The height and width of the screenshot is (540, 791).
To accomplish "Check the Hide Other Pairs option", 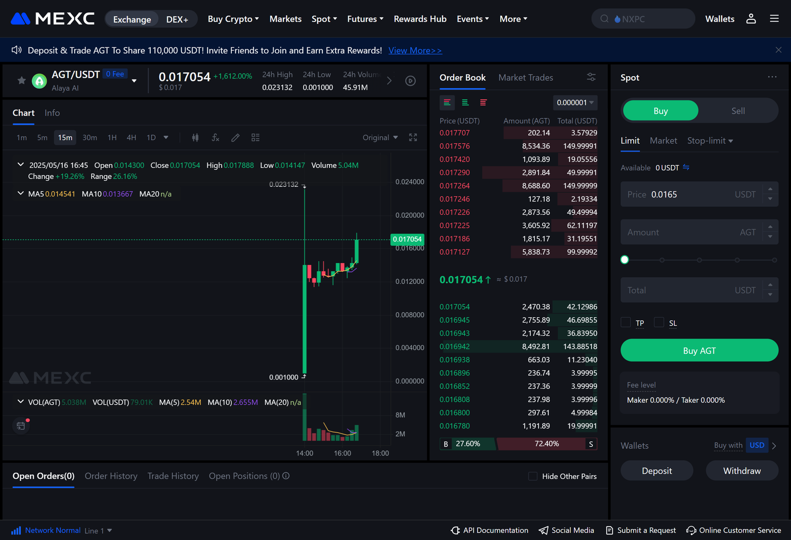I will pos(532,476).
